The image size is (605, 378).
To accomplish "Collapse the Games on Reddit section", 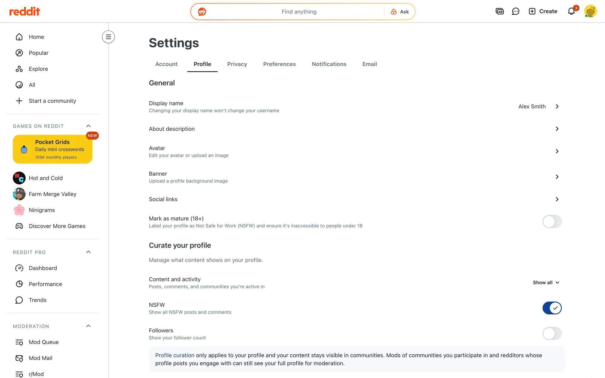I will [x=89, y=126].
